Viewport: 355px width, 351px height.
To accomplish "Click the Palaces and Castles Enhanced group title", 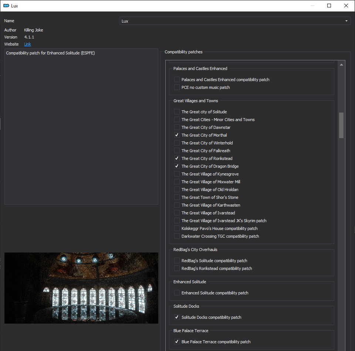I will (200, 68).
